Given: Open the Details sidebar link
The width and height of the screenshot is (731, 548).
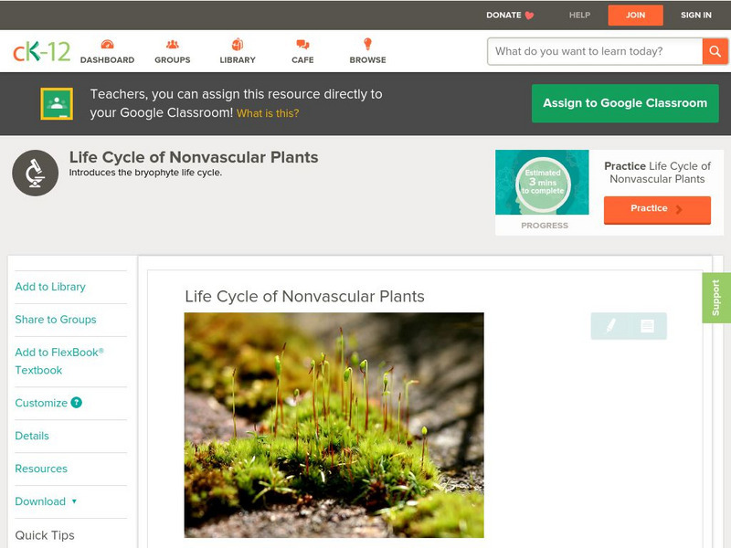Looking at the screenshot, I should pyautogui.click(x=32, y=436).
